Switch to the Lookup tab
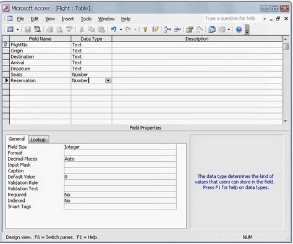The height and width of the screenshot is (244, 293). click(38, 140)
